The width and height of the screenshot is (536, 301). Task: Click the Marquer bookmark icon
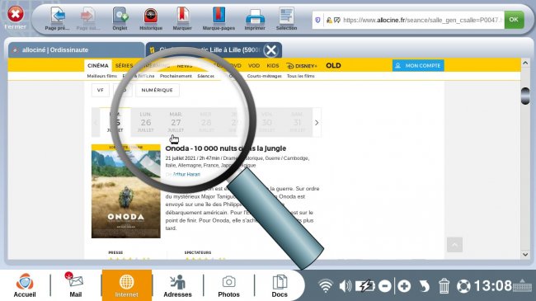pos(182,16)
